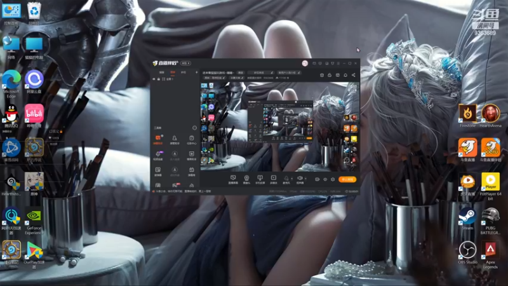Click the pencil on the rightmost title-row field
Screen dimensions: 508x286
(x=298, y=72)
